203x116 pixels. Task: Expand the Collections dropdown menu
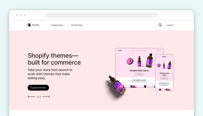click(58, 25)
